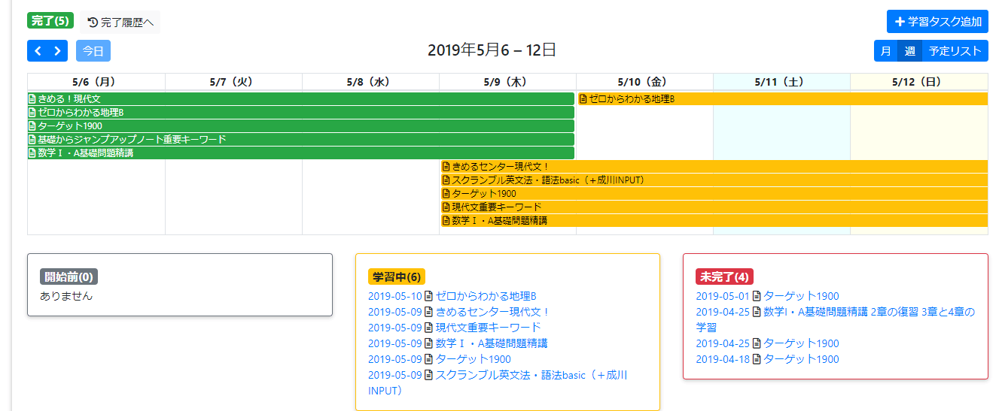Select the 5/10（金）day header
Screen dimensions: 1002x411
(x=644, y=82)
